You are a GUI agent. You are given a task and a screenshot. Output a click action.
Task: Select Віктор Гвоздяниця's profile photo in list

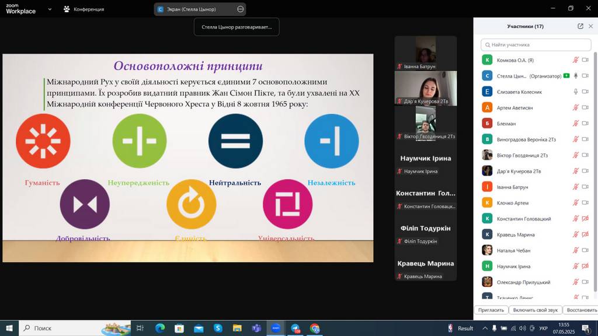487,155
